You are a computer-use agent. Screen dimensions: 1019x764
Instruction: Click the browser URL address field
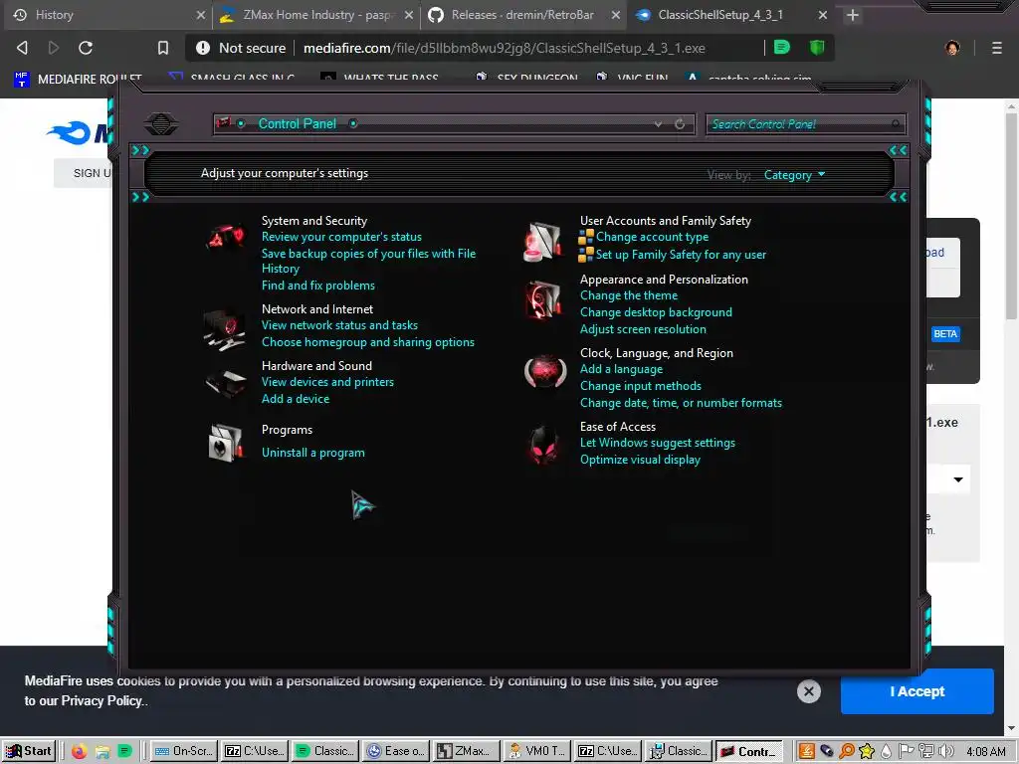click(x=504, y=48)
